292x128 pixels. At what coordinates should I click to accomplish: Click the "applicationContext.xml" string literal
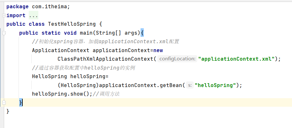[x=236, y=59]
